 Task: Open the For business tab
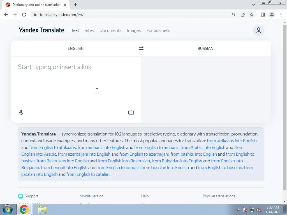point(158,30)
